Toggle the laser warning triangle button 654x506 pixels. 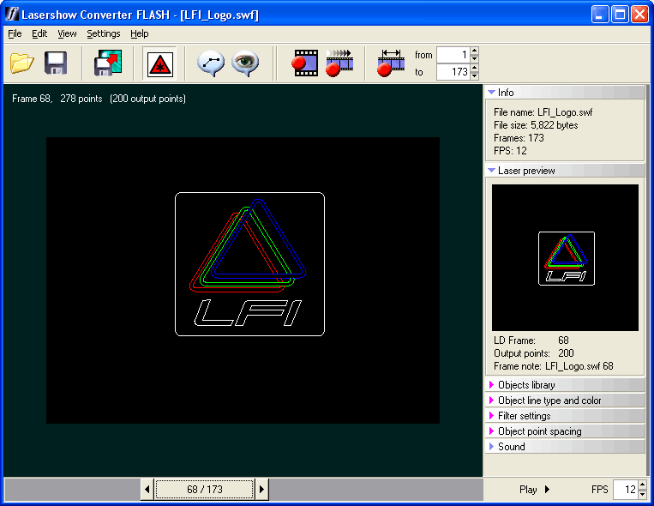(x=159, y=63)
